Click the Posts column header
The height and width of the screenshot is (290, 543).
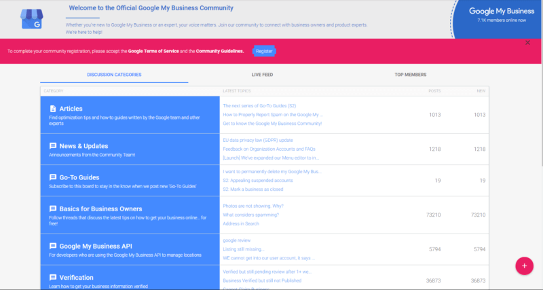(434, 91)
